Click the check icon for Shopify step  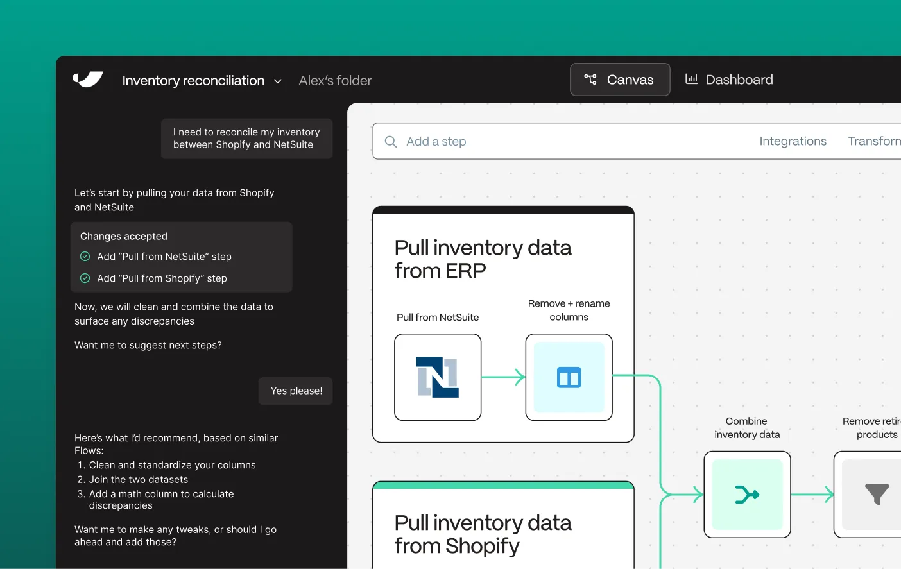coord(85,278)
